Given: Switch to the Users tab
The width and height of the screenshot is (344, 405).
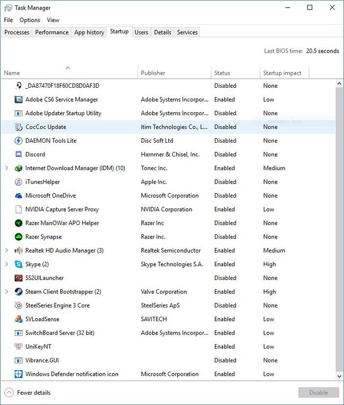Looking at the screenshot, I should [x=141, y=32].
